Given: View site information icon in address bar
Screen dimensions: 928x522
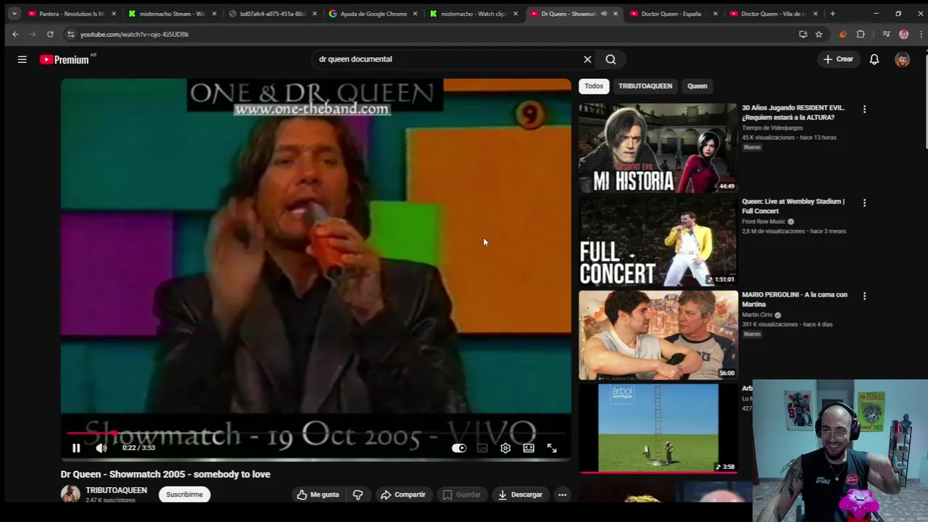Looking at the screenshot, I should tap(70, 34).
